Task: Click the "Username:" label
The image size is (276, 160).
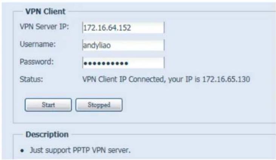Action: tap(37, 44)
